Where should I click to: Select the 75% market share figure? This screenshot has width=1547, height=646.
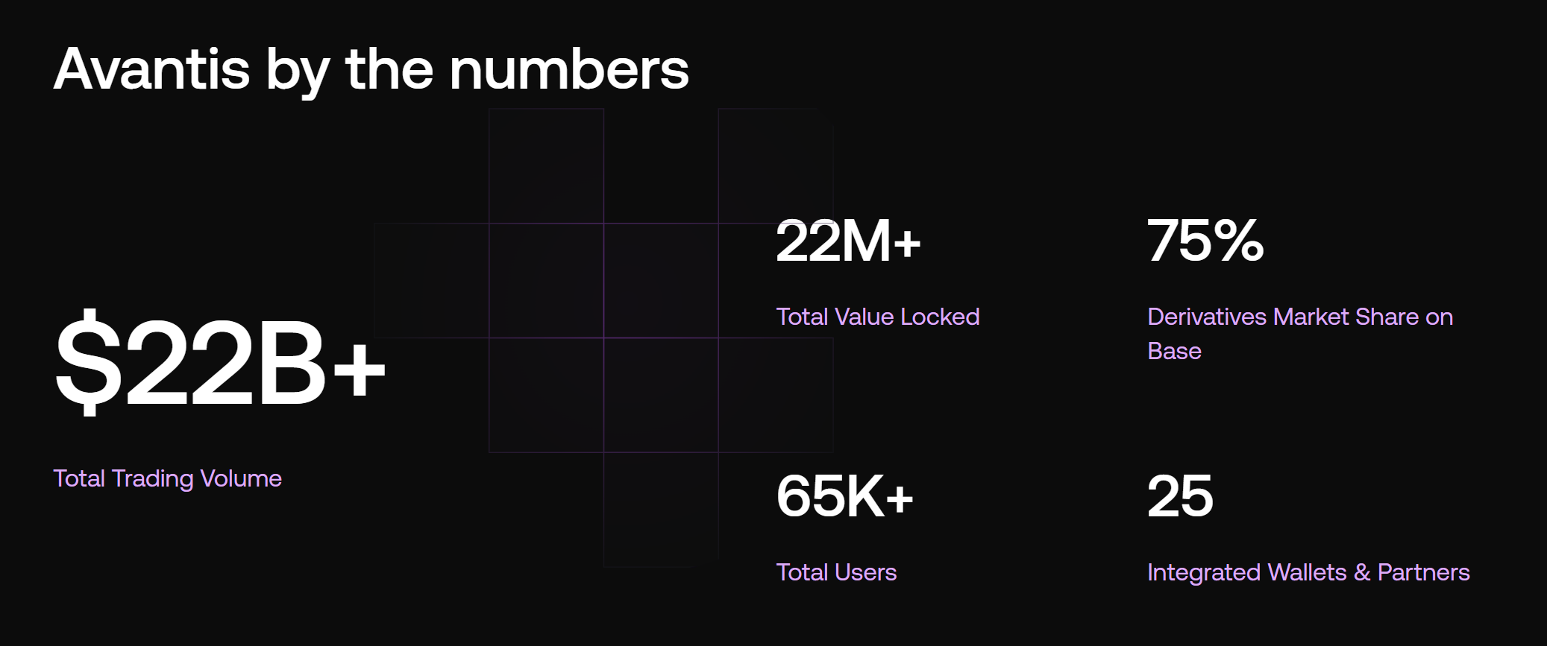(1205, 241)
